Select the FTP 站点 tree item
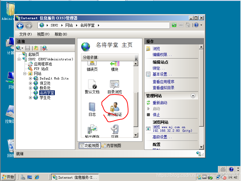 [41, 69]
